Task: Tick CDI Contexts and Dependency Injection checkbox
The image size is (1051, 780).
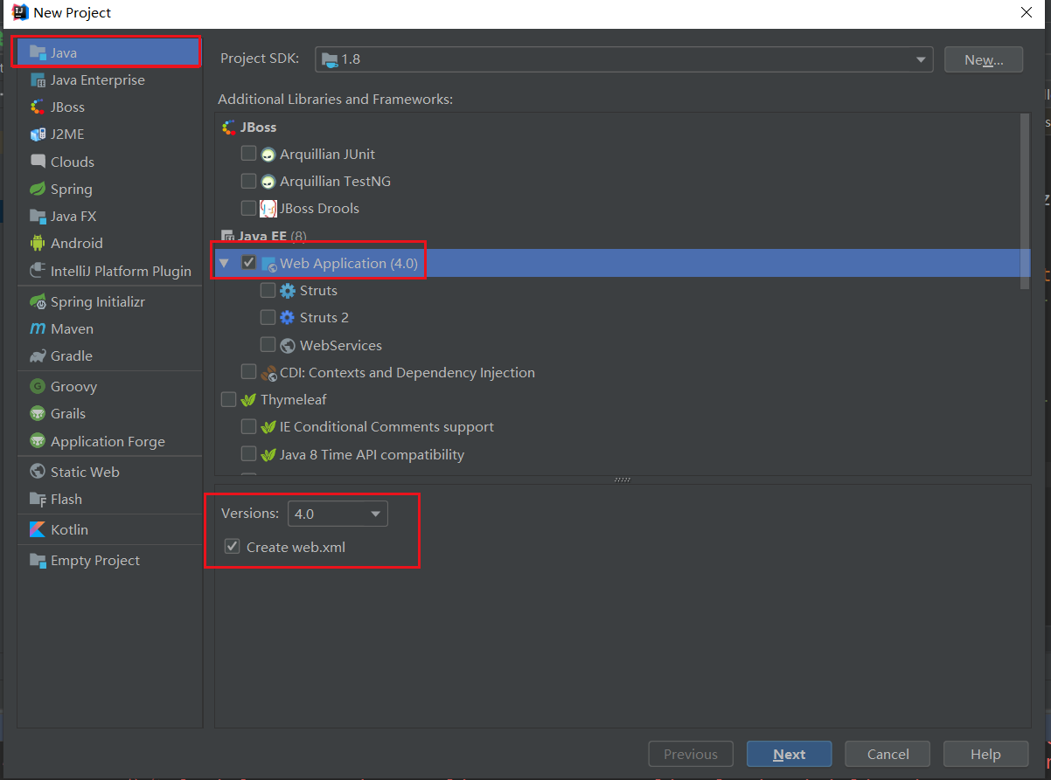Action: [248, 372]
